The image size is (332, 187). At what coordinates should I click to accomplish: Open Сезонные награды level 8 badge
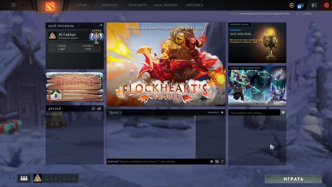click(x=56, y=95)
